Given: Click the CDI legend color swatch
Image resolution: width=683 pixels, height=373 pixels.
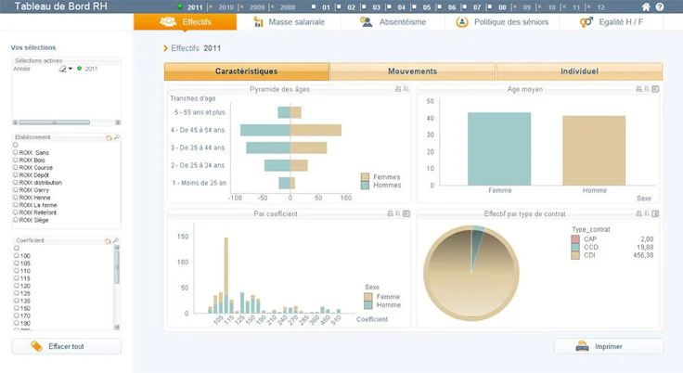Looking at the screenshot, I should 575,255.
